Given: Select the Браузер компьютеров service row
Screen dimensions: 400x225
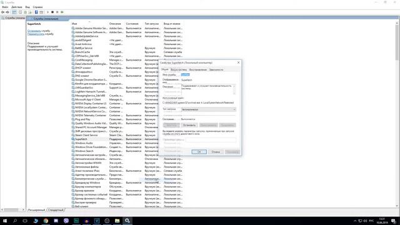Looking at the screenshot, I should pos(127,186).
